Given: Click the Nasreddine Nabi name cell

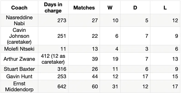Looking at the screenshot, I should point(19,20).
